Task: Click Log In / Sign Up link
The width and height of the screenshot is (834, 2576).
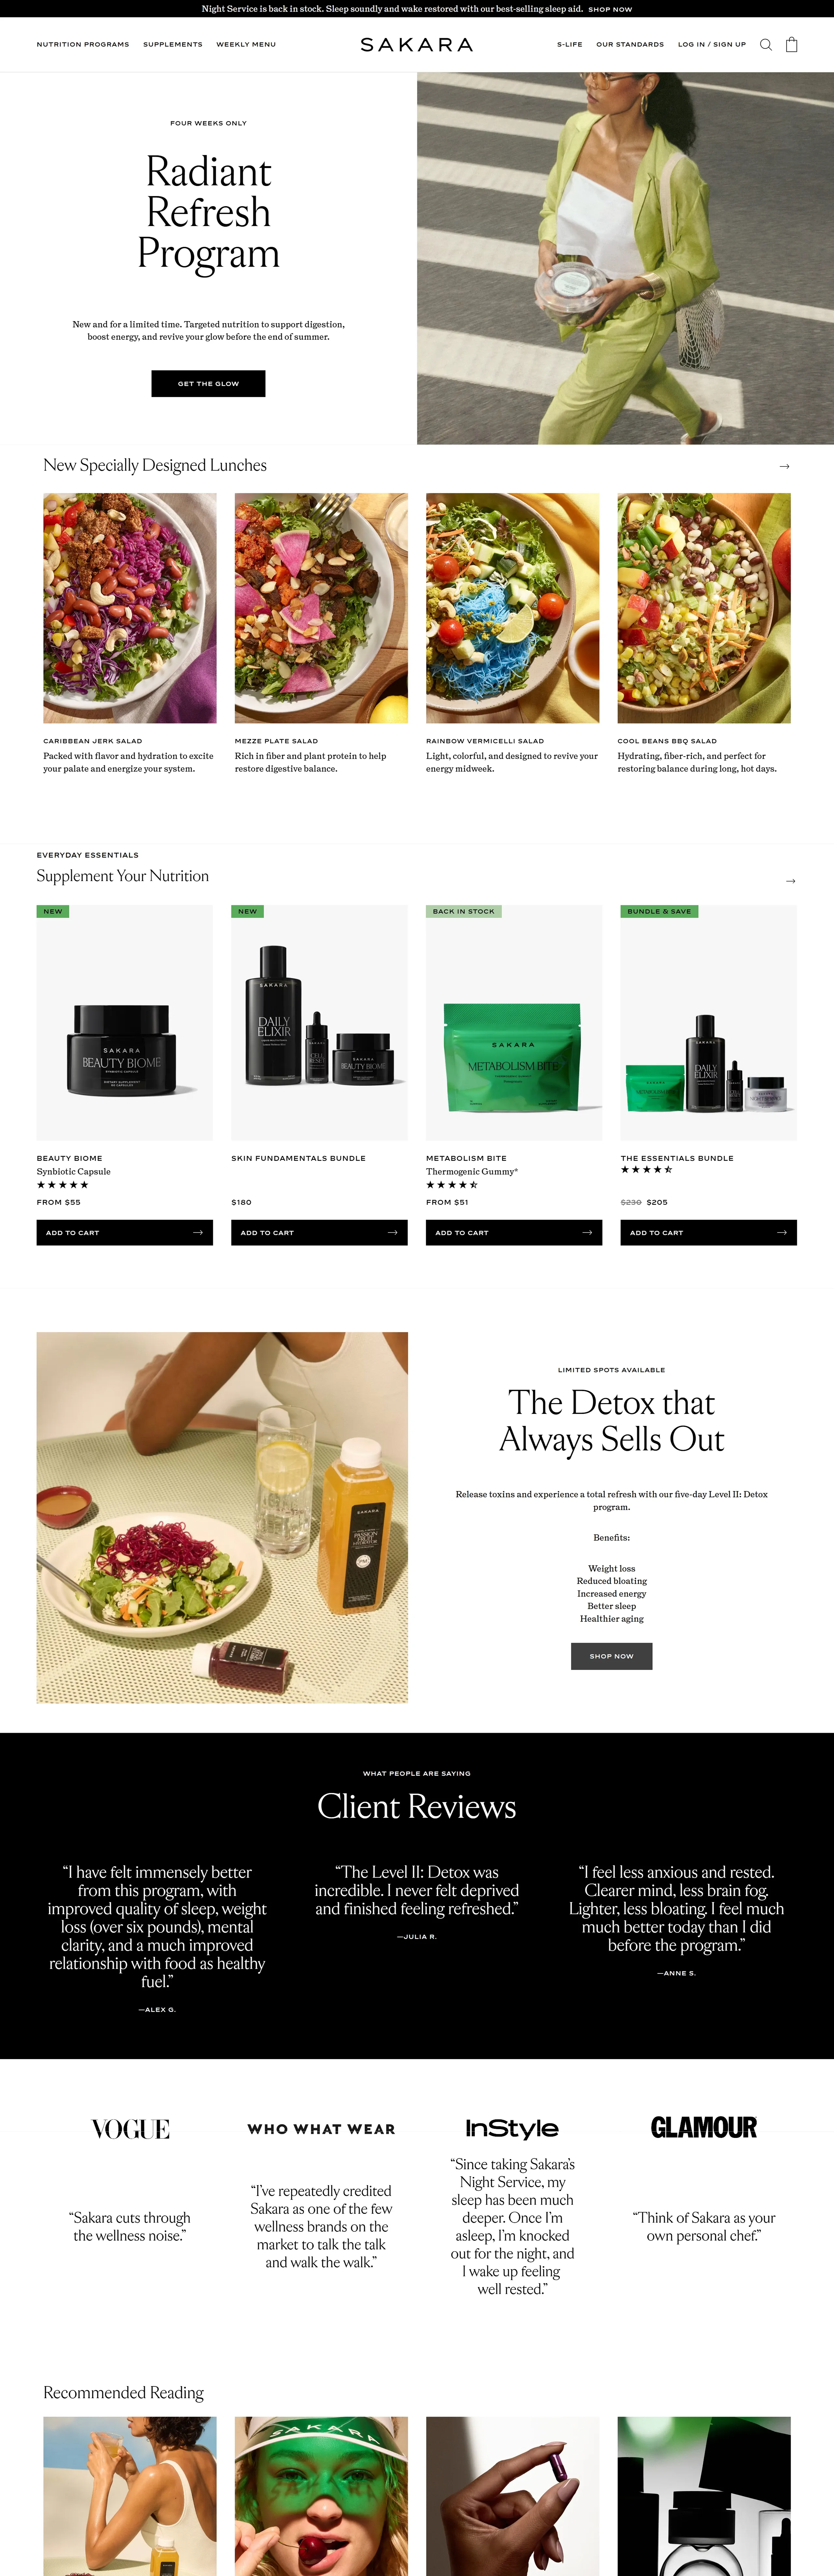Action: click(712, 44)
